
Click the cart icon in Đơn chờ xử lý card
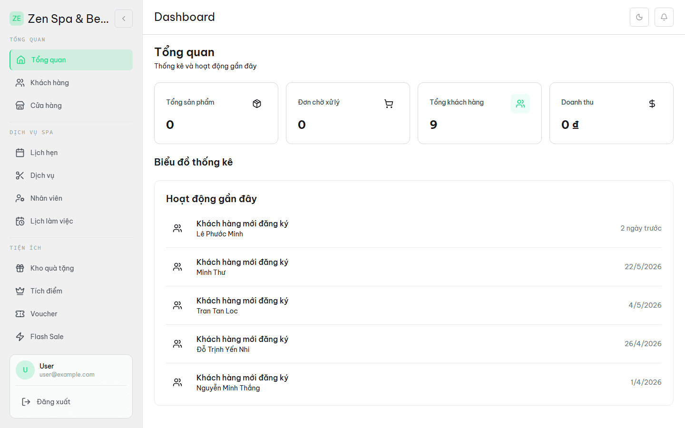point(389,104)
